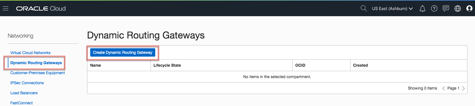Open the hamburger navigation menu
475x106 pixels.
[6, 8]
